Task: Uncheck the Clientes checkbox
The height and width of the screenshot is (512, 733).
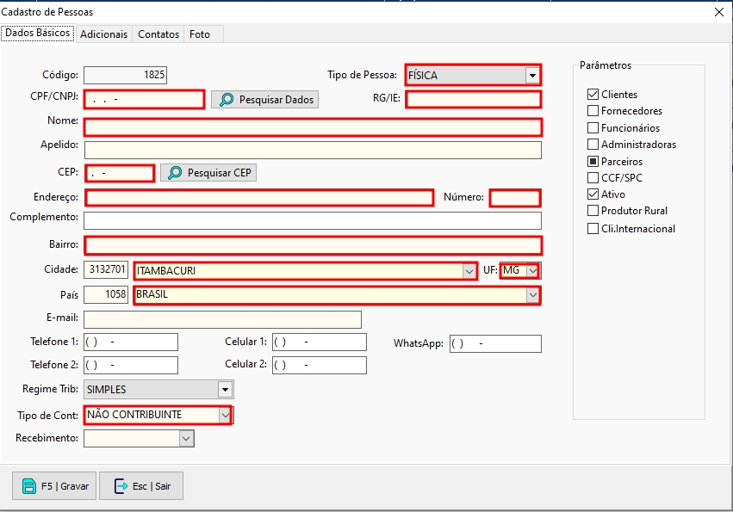Action: (593, 95)
